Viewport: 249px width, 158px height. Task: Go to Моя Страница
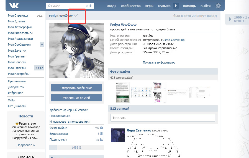pos(18,15)
